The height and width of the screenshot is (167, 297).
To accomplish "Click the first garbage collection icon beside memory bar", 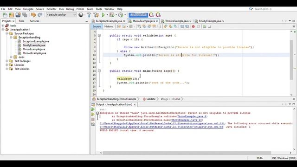I will coord(152,15).
